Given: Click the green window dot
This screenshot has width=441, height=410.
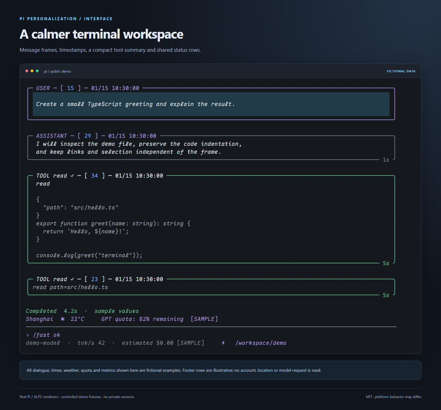Looking at the screenshot, I should pyautogui.click(x=37, y=71).
